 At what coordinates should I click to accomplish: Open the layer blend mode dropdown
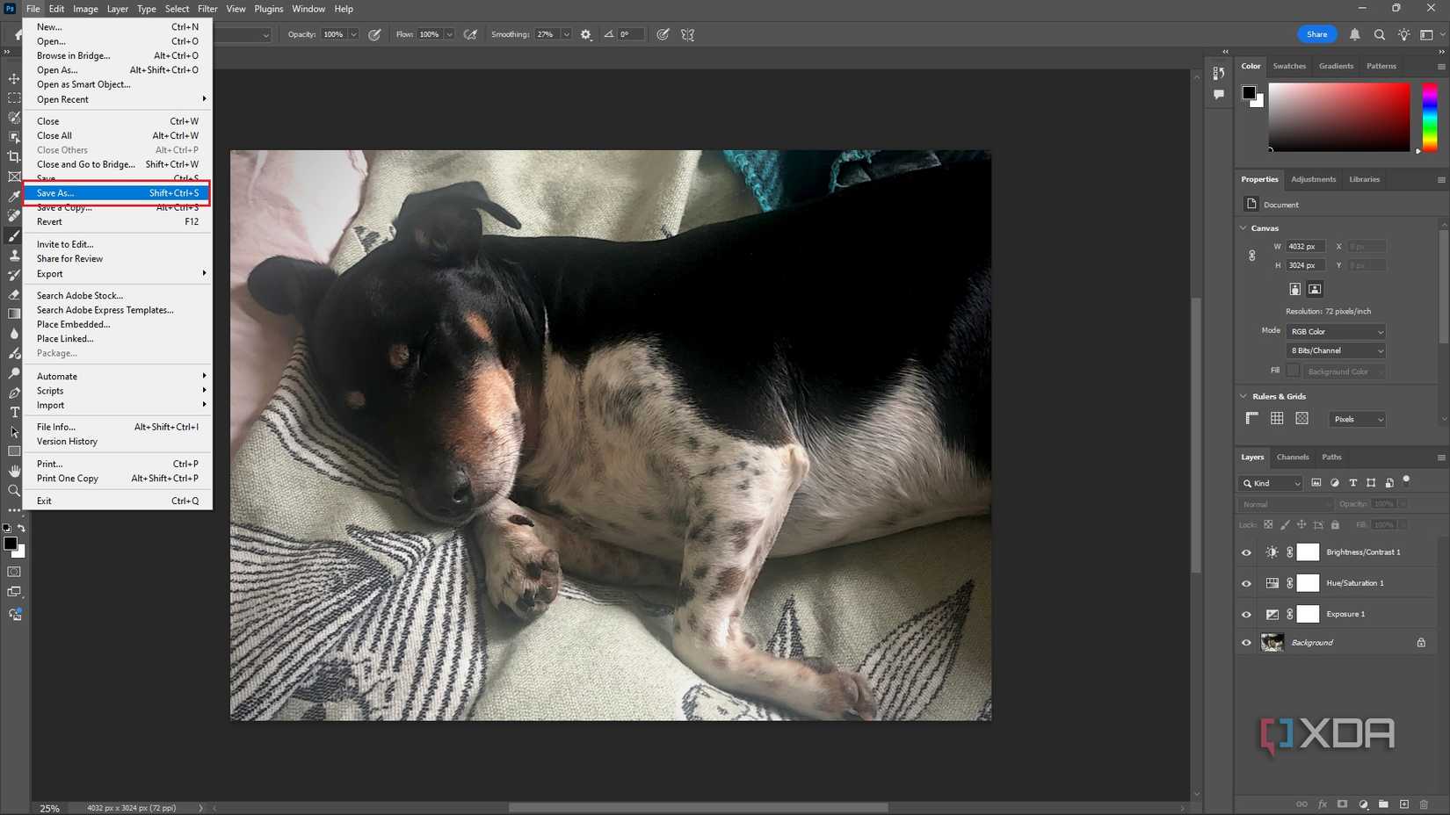pos(1285,504)
